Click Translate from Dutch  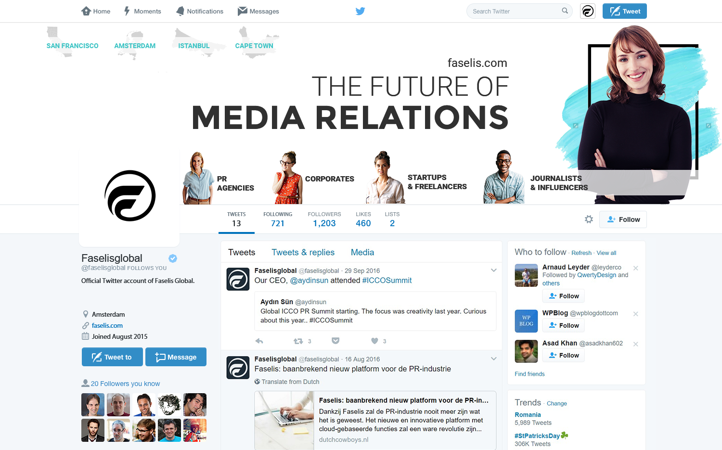point(290,382)
